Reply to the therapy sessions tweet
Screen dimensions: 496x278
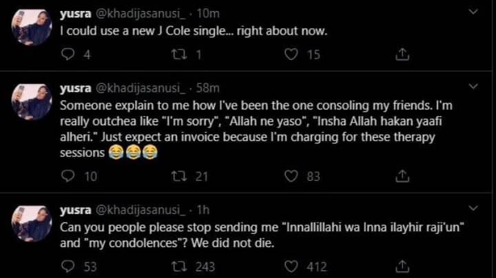point(68,177)
